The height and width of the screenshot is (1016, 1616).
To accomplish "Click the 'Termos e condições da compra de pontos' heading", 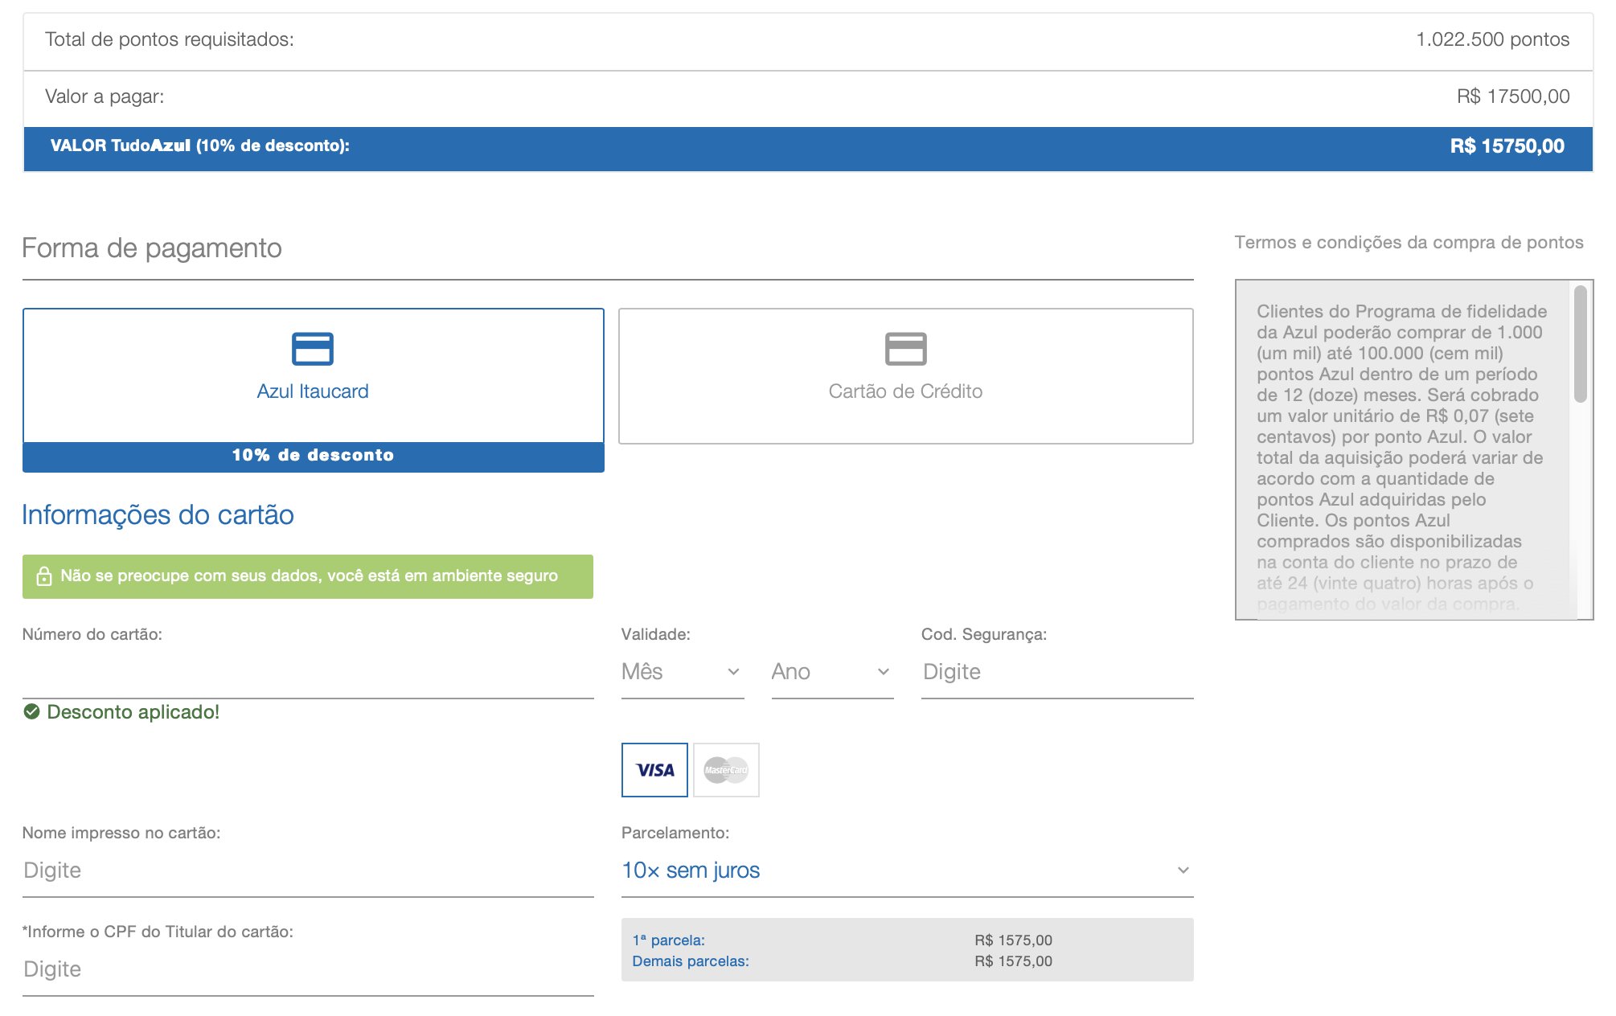I will coord(1409,243).
